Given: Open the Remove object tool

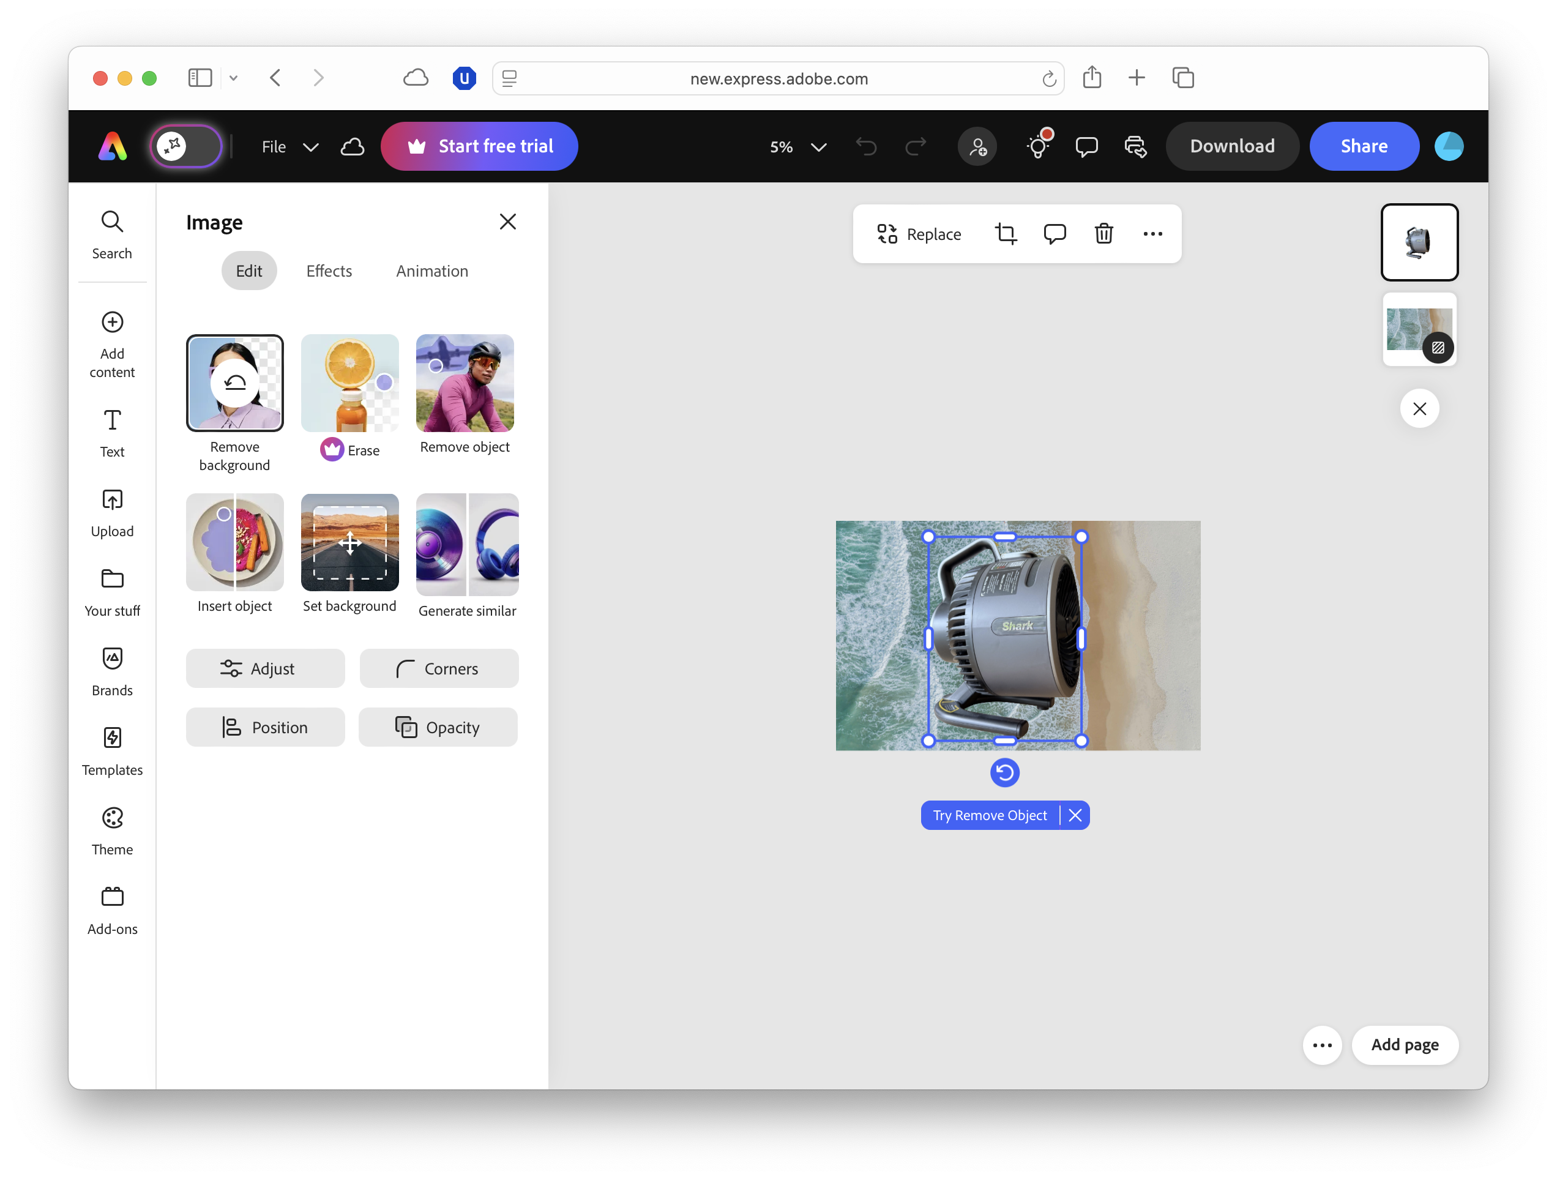Looking at the screenshot, I should click(x=465, y=383).
